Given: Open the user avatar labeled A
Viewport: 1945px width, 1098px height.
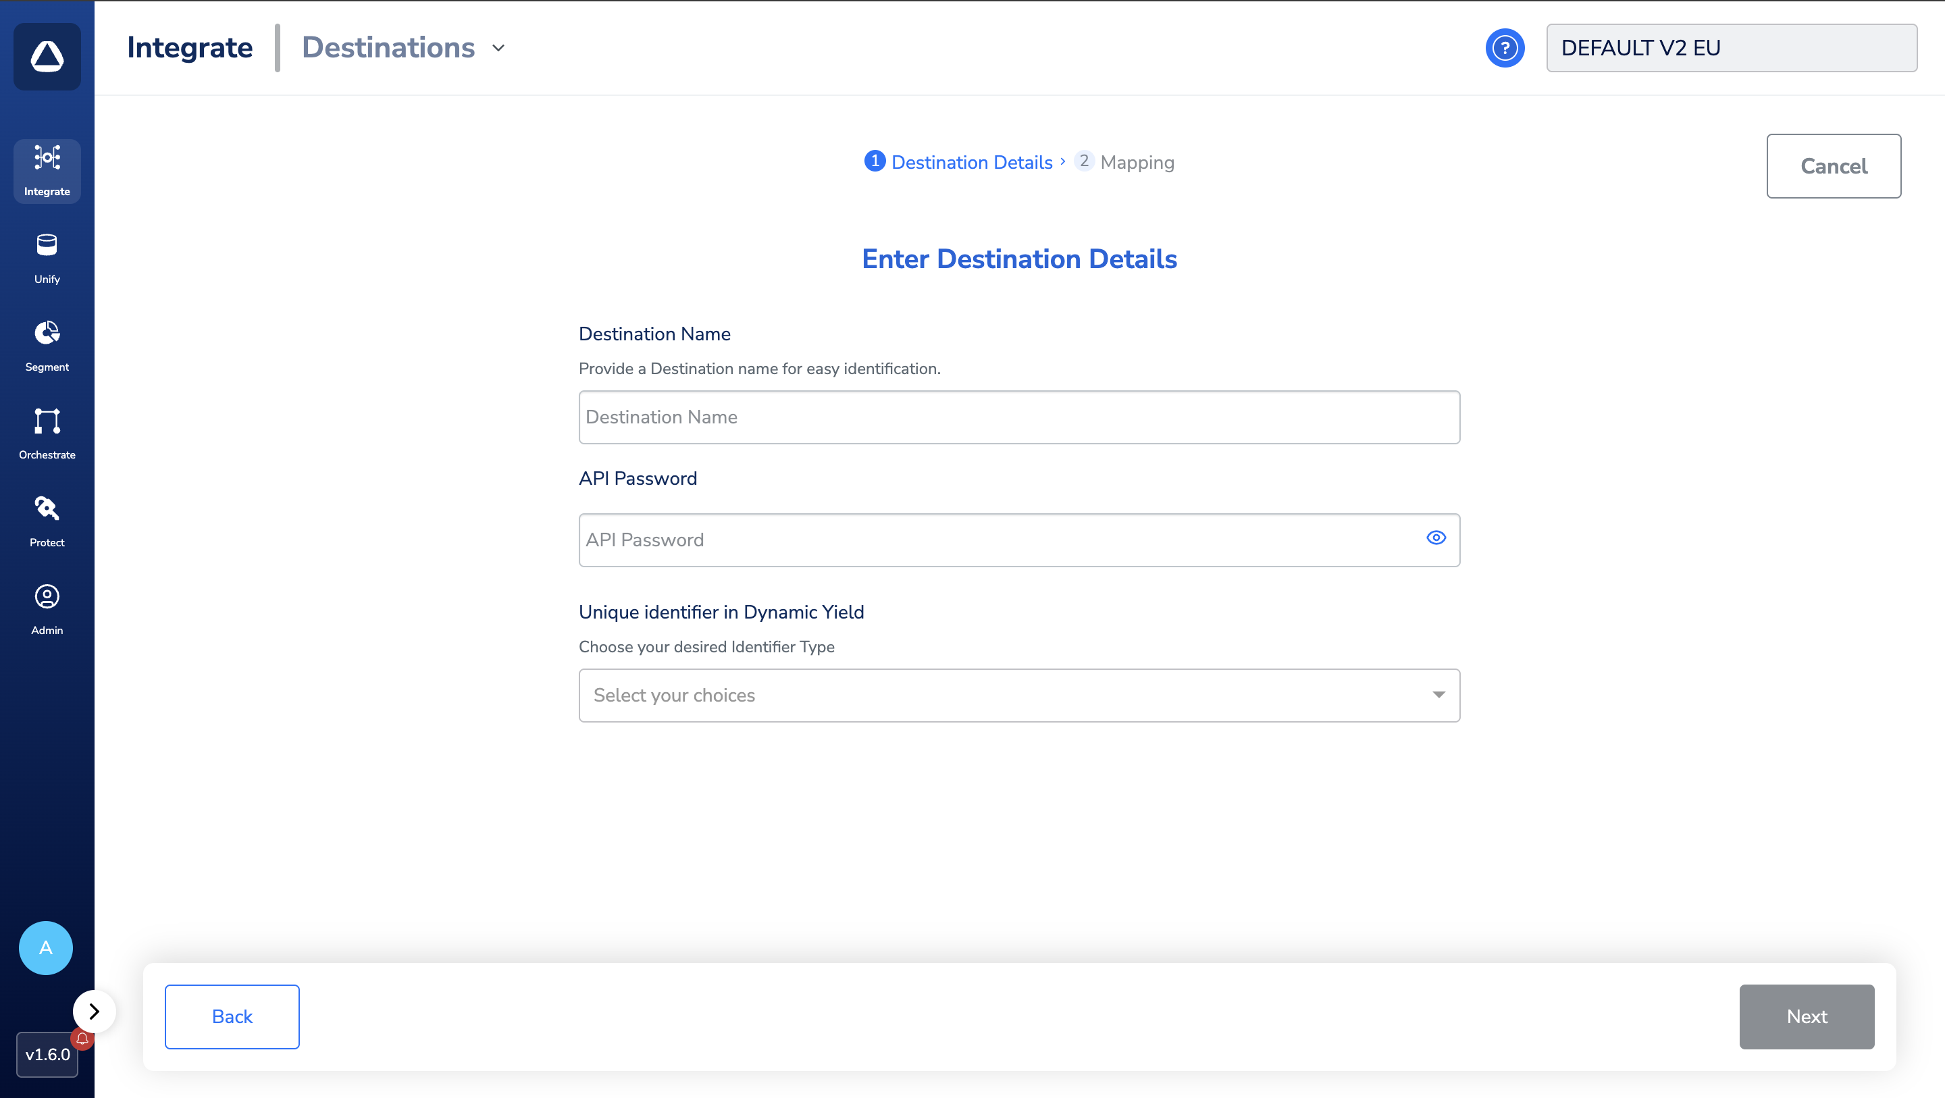Looking at the screenshot, I should tap(46, 947).
